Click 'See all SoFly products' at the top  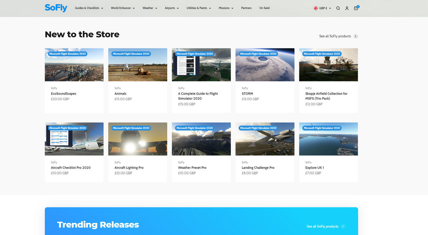[x=335, y=36]
